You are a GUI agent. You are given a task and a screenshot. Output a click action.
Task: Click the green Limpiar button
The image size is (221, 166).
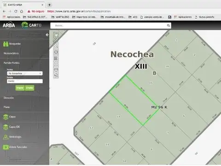(x=29, y=88)
